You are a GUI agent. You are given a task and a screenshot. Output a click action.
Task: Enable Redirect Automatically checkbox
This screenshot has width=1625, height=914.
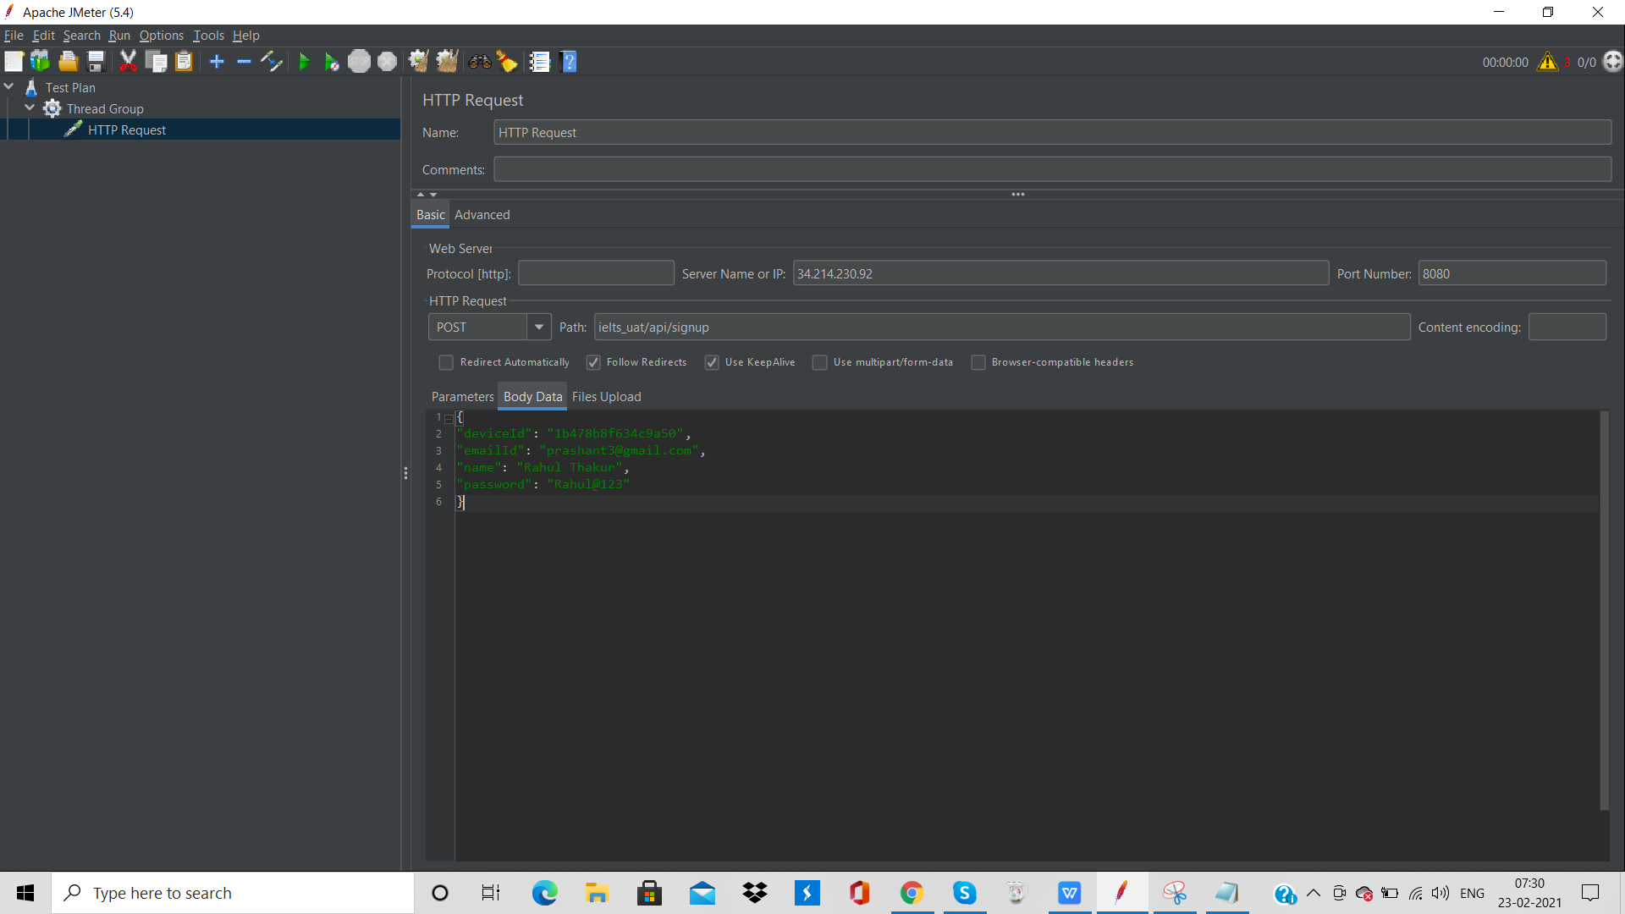(x=446, y=362)
